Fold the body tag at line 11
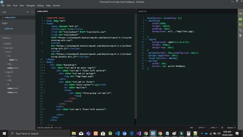 coord(44,62)
